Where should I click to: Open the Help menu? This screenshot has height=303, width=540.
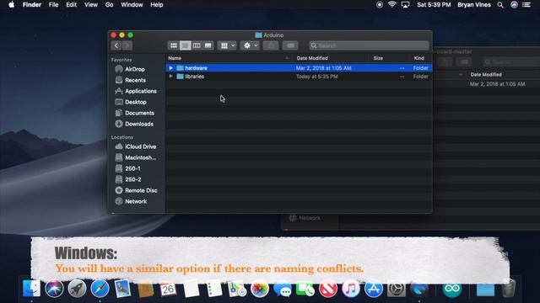coord(157,5)
